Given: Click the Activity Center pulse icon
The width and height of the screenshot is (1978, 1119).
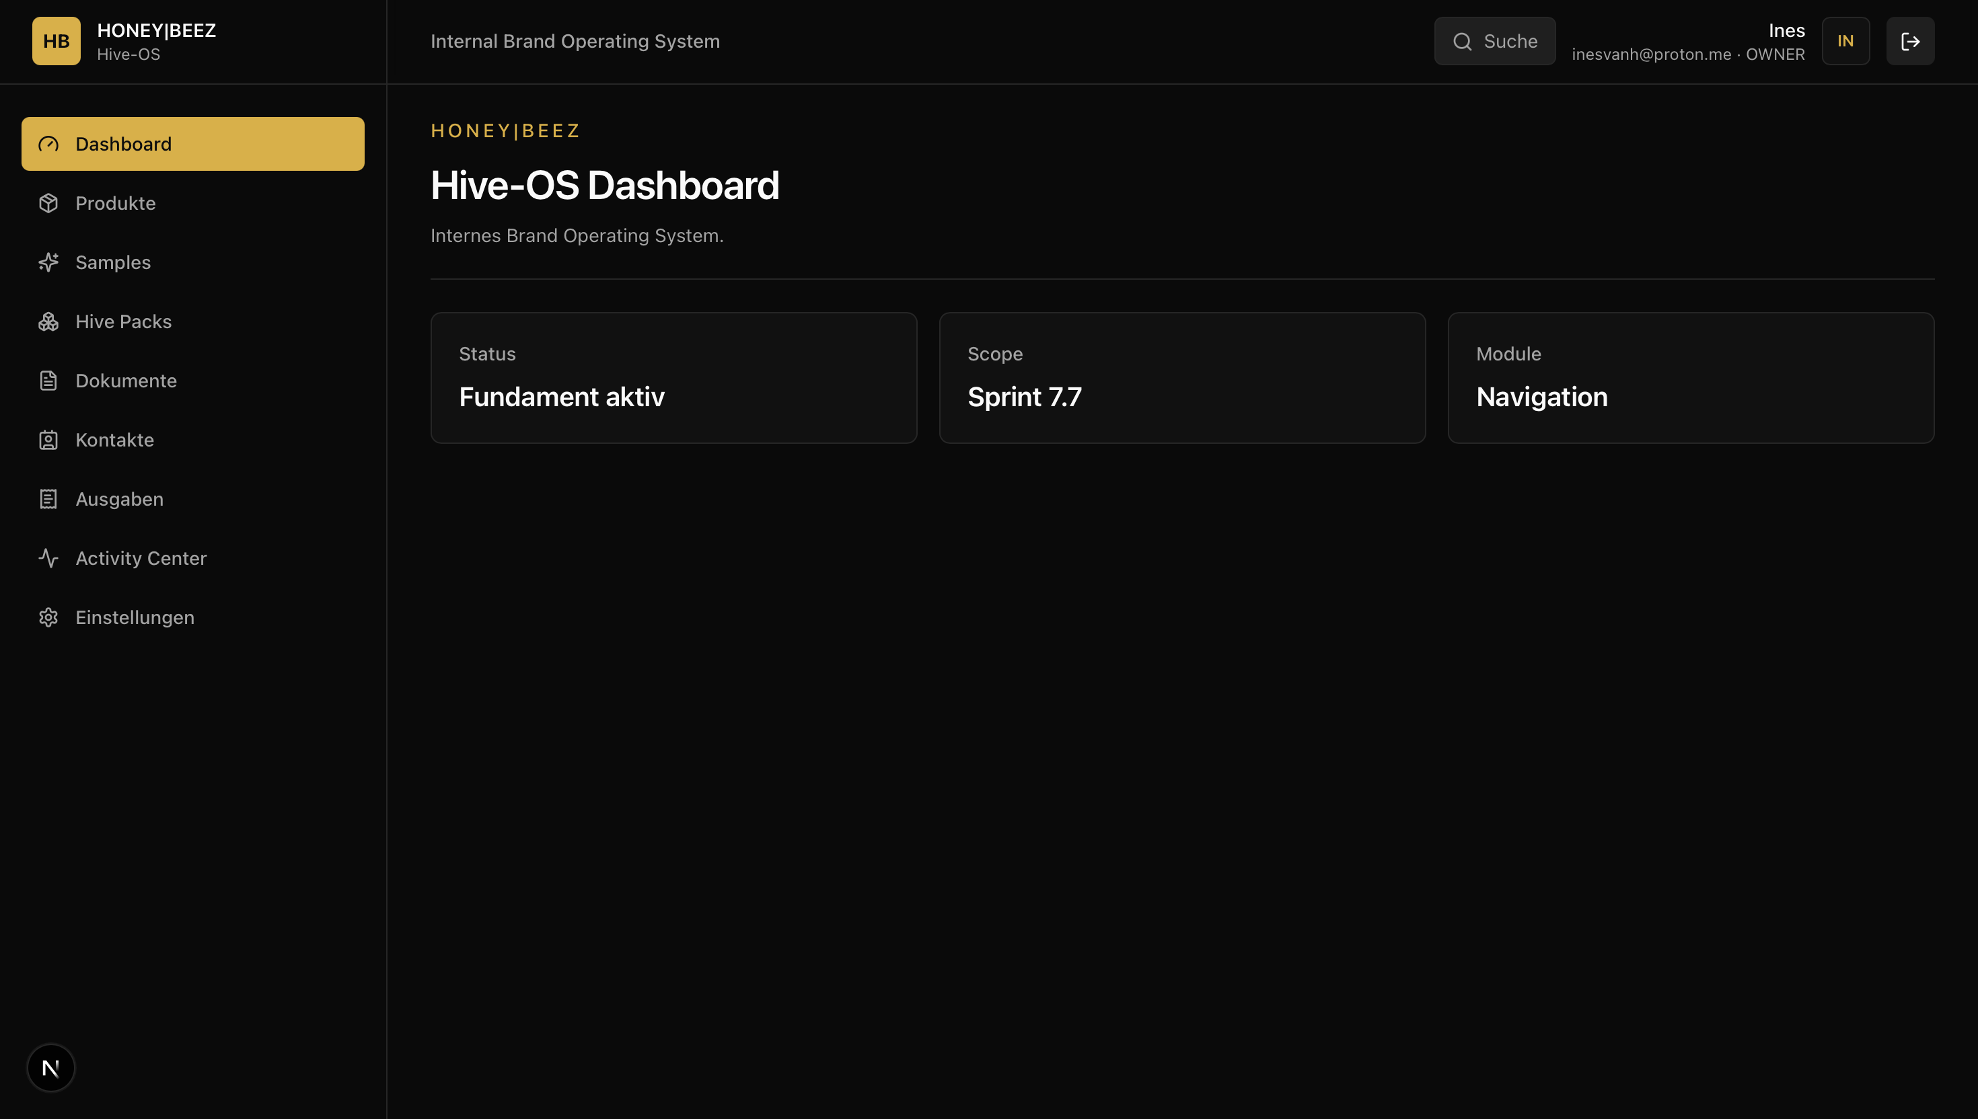Looking at the screenshot, I should [x=48, y=558].
